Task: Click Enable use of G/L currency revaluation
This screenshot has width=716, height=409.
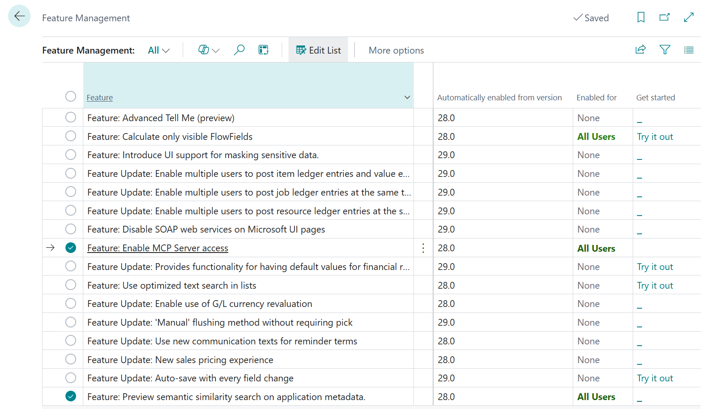Action: 200,304
